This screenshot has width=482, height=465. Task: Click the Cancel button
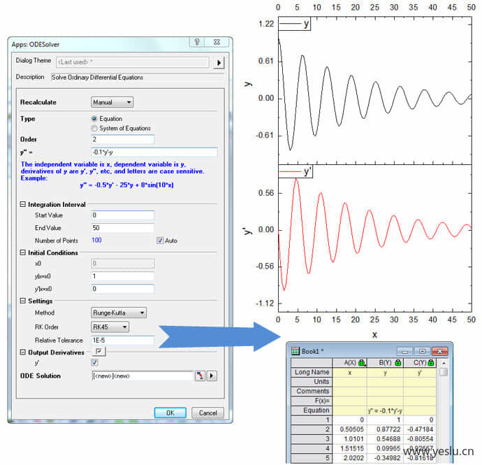(207, 413)
